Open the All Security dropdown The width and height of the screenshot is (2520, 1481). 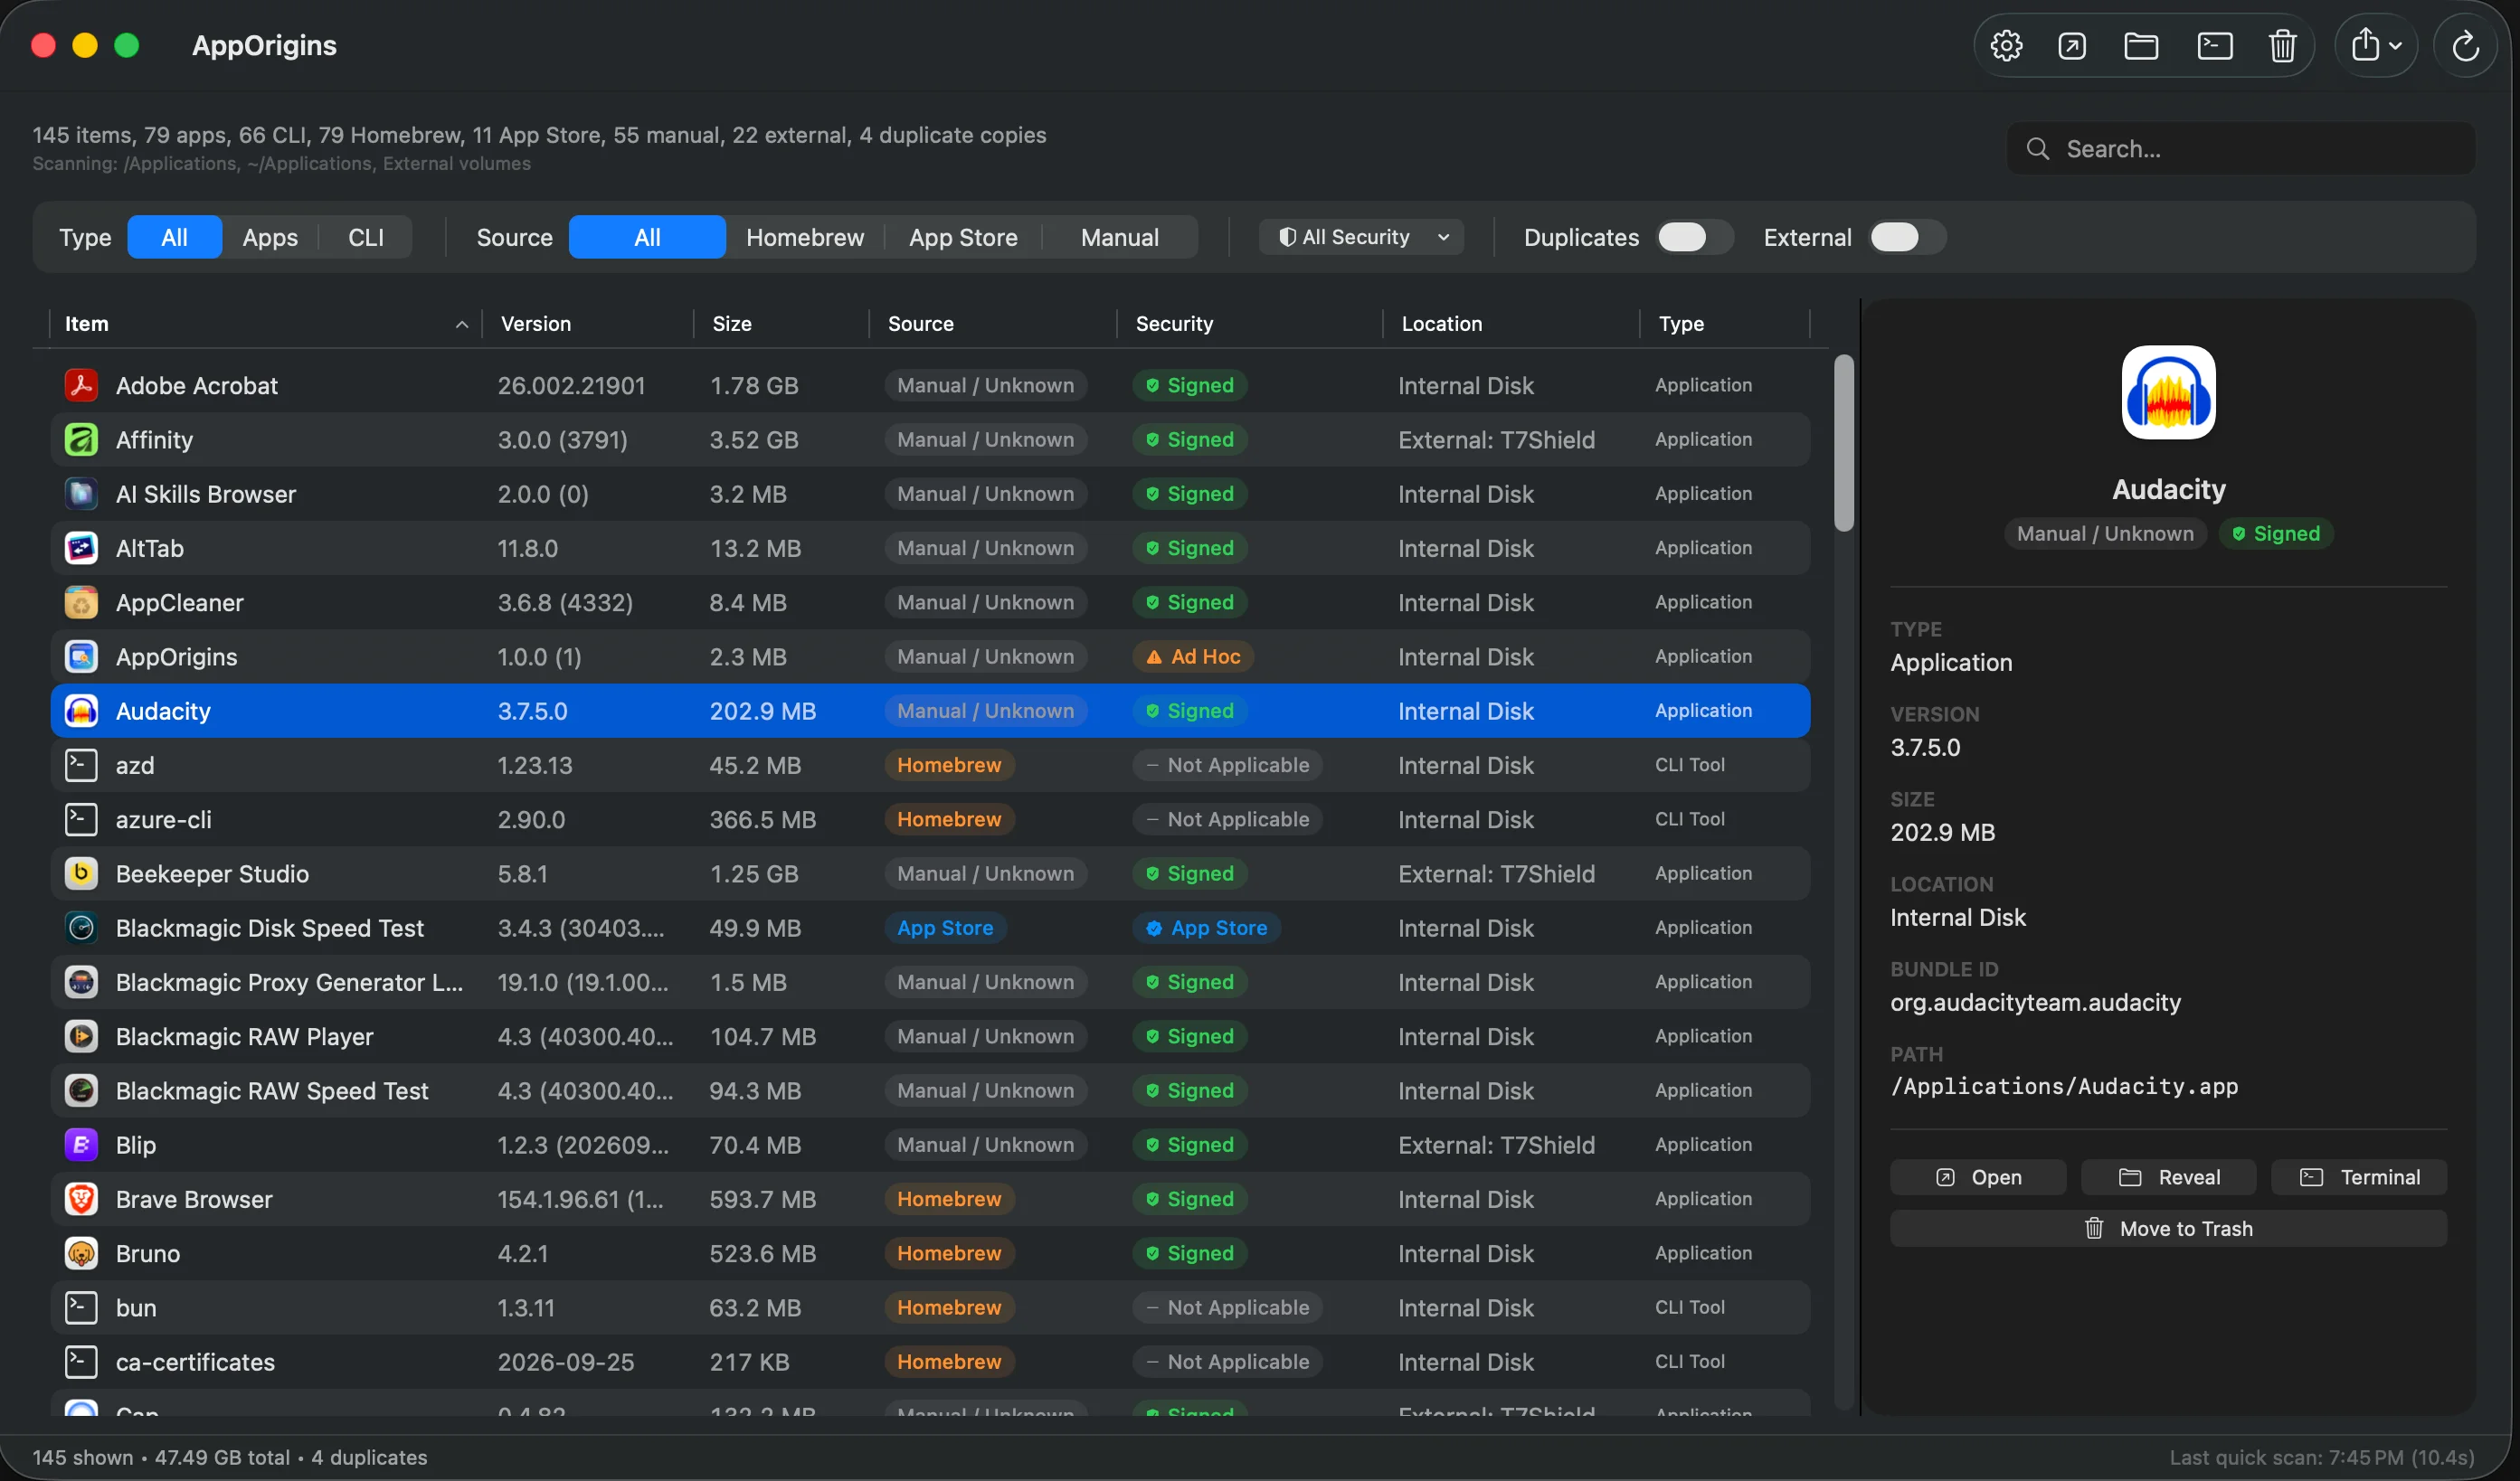tap(1362, 238)
